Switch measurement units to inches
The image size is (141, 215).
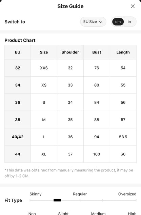pyautogui.click(x=129, y=22)
